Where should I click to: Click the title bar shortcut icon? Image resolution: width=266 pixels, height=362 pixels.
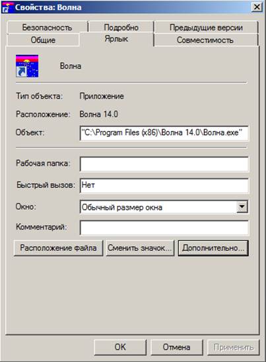tap(7, 7)
